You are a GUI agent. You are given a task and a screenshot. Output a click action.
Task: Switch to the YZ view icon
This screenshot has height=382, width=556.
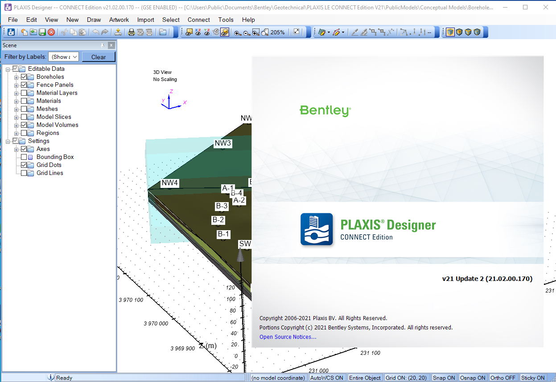pos(207,32)
